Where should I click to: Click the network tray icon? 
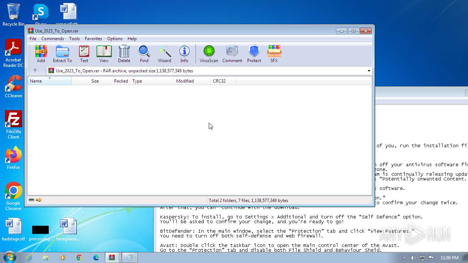(x=422, y=258)
